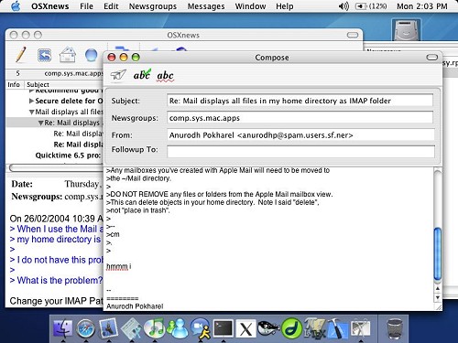Open the Help menu
Image resolution: width=458 pixels, height=343 pixels.
tap(285, 6)
